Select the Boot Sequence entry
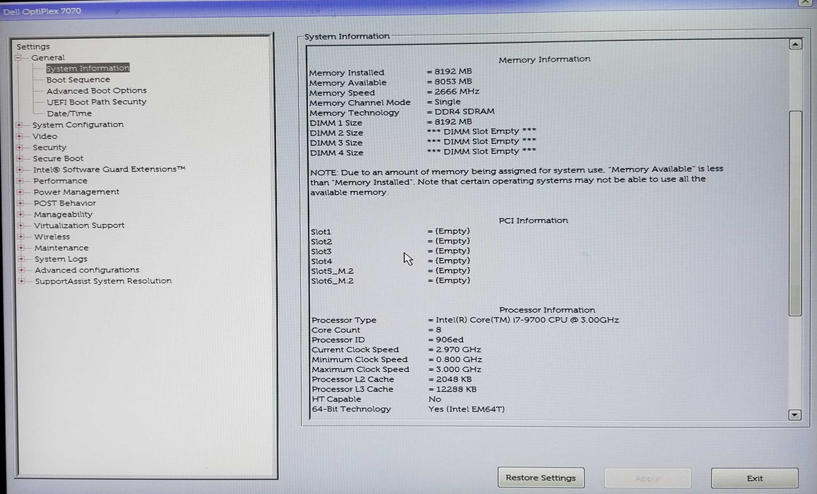817x494 pixels. pos(78,79)
